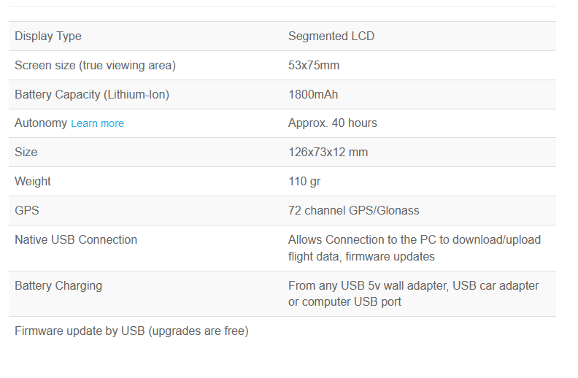Click the USB connection description text
The image size is (578, 378).
point(415,248)
